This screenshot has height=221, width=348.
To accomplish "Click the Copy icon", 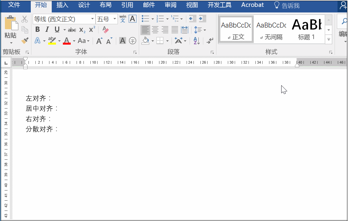I will (x=25, y=30).
